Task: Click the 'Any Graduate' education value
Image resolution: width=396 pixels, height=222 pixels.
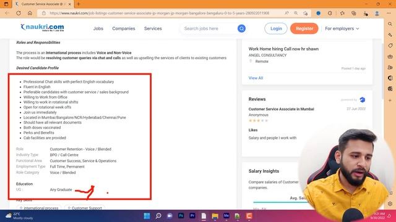Action: point(61,189)
